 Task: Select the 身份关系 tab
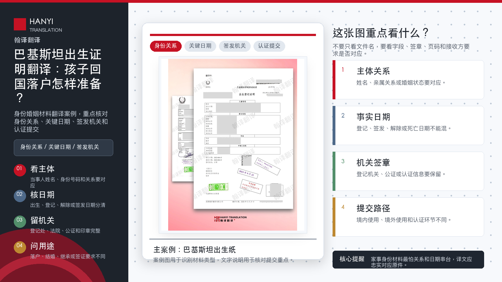tap(166, 46)
